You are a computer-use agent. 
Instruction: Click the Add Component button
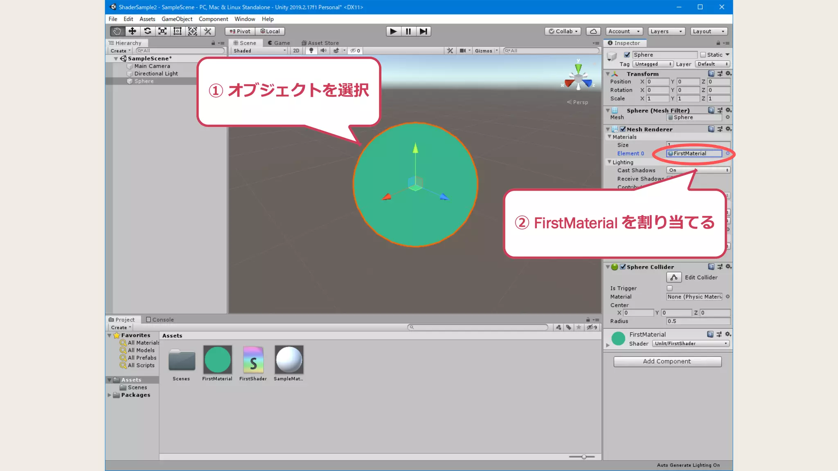667,361
